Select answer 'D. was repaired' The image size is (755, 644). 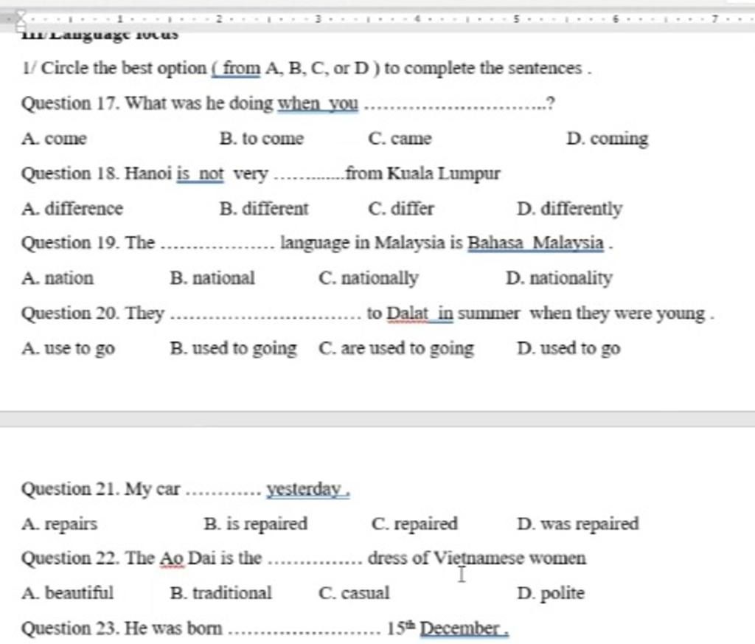[578, 524]
